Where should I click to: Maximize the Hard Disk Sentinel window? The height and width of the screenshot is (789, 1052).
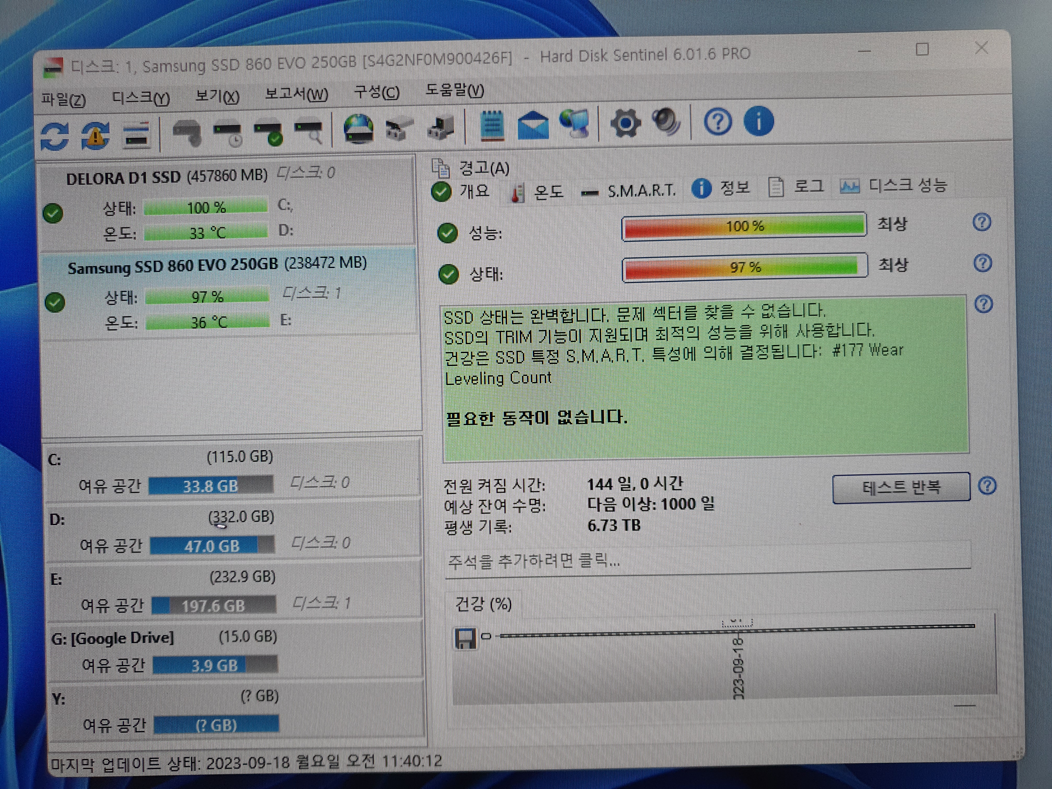923,49
